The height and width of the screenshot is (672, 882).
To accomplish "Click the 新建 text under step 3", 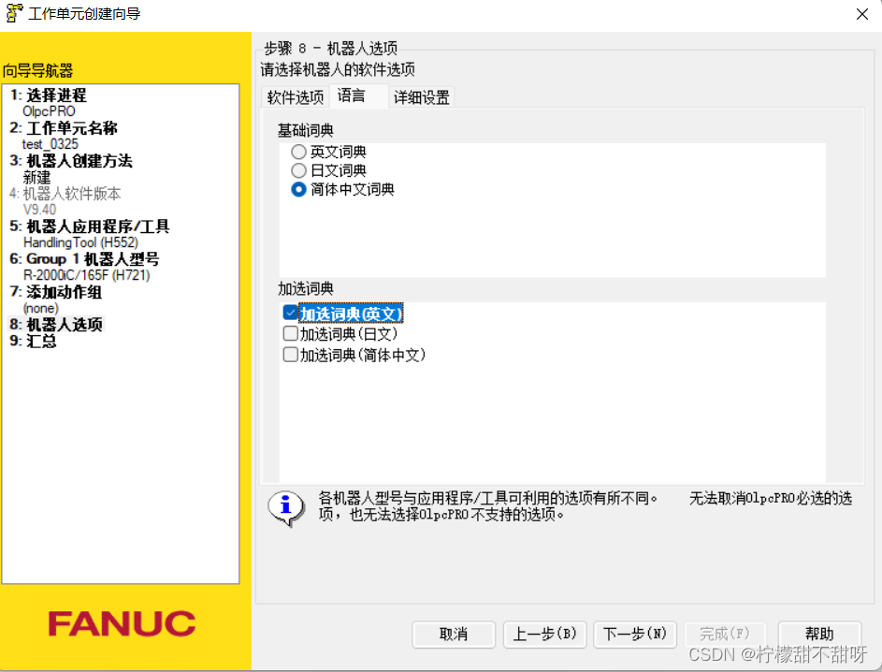I will pyautogui.click(x=36, y=177).
